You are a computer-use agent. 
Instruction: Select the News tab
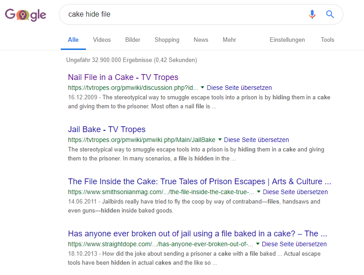(201, 40)
